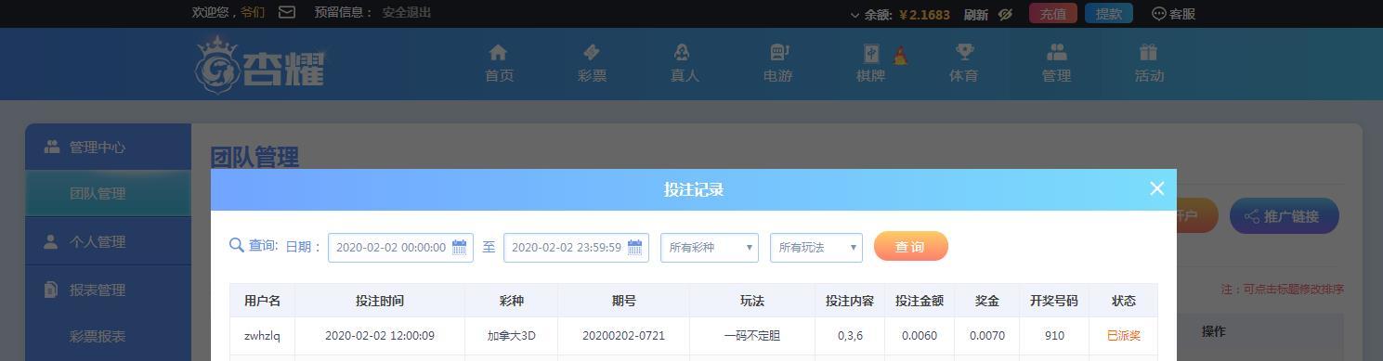Screen dimensions: 1383x361
Task: Open 客服 customer service chat
Action: click(x=1174, y=14)
